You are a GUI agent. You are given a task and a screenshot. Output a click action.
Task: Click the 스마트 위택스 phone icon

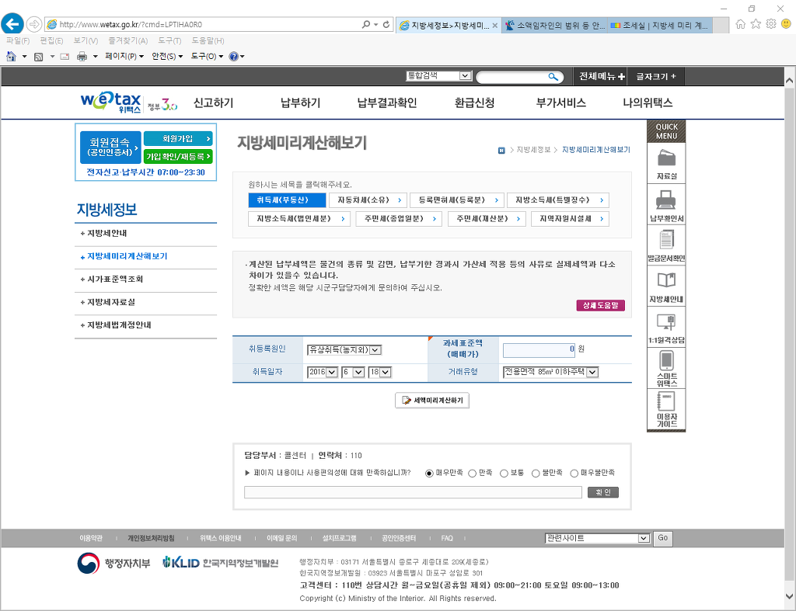[x=666, y=362]
